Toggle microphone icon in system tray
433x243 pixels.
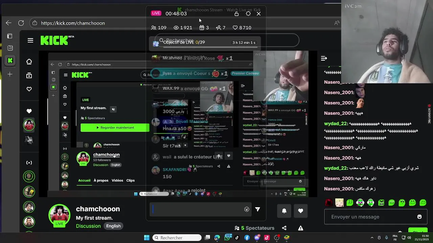(386, 238)
